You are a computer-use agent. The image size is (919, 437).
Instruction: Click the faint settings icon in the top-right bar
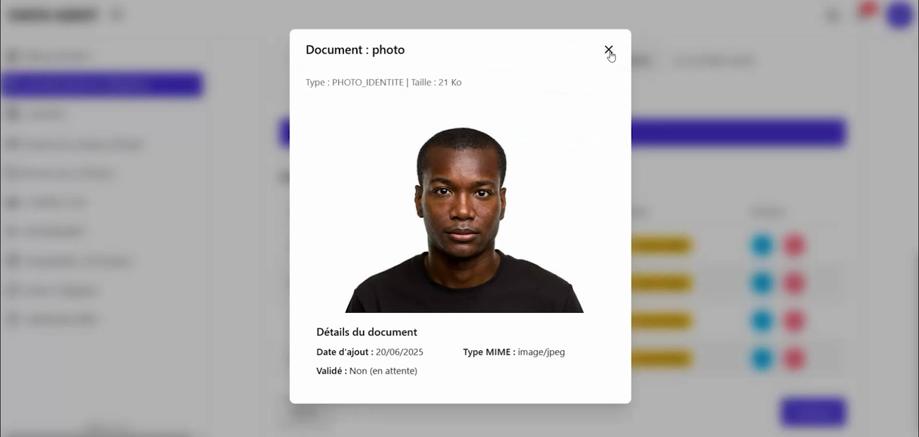tap(832, 14)
